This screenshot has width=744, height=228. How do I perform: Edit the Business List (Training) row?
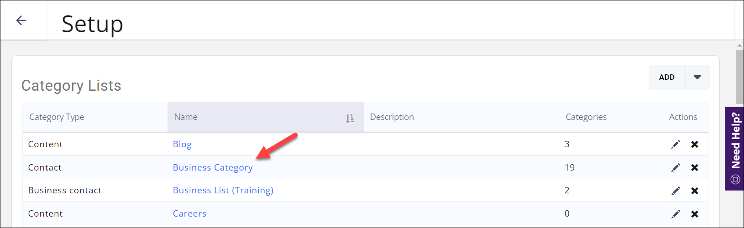tap(676, 191)
